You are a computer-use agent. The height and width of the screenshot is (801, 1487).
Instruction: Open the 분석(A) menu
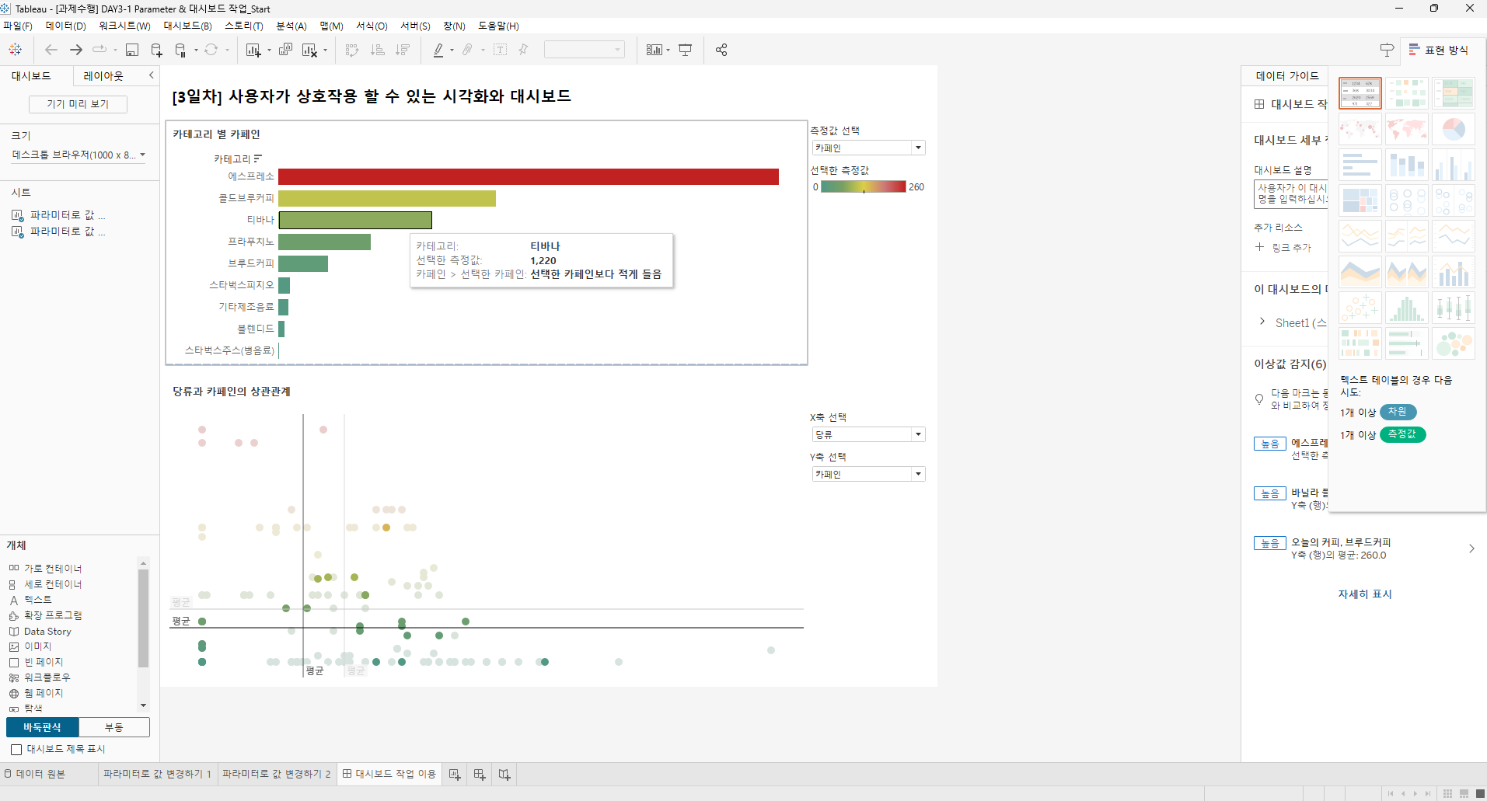291,26
